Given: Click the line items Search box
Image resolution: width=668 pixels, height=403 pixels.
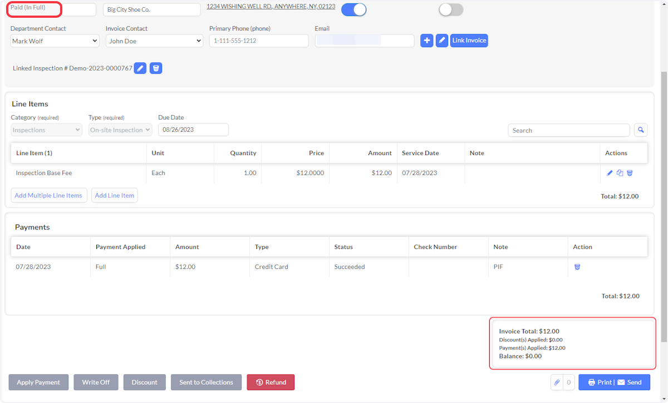Looking at the screenshot, I should 569,130.
